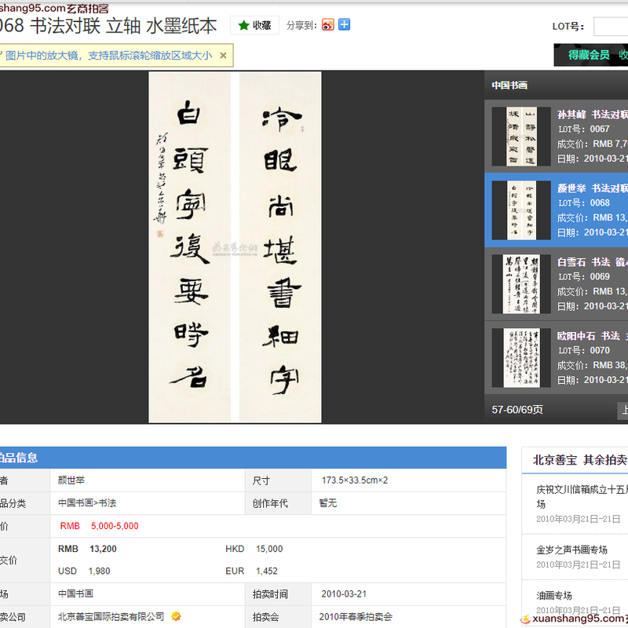
Task: Click the LOT号: 0069 text
Action: tap(584, 276)
